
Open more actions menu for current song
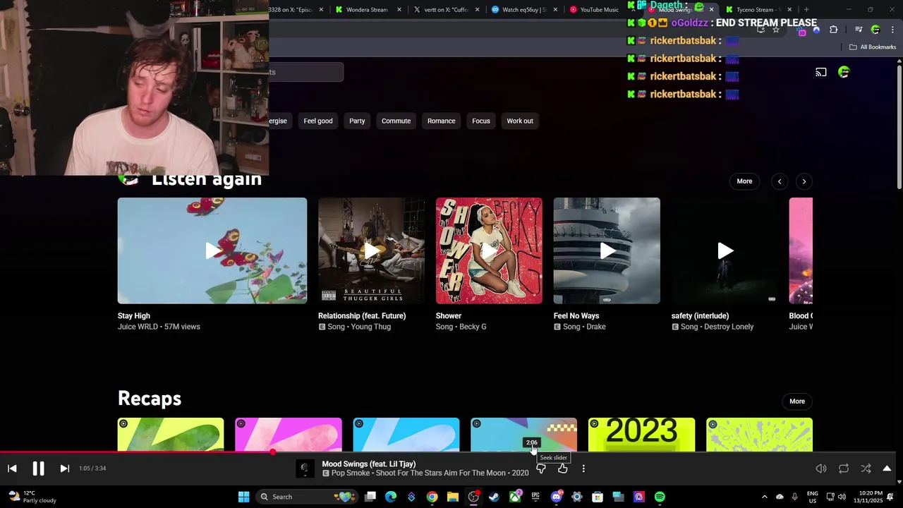point(583,468)
